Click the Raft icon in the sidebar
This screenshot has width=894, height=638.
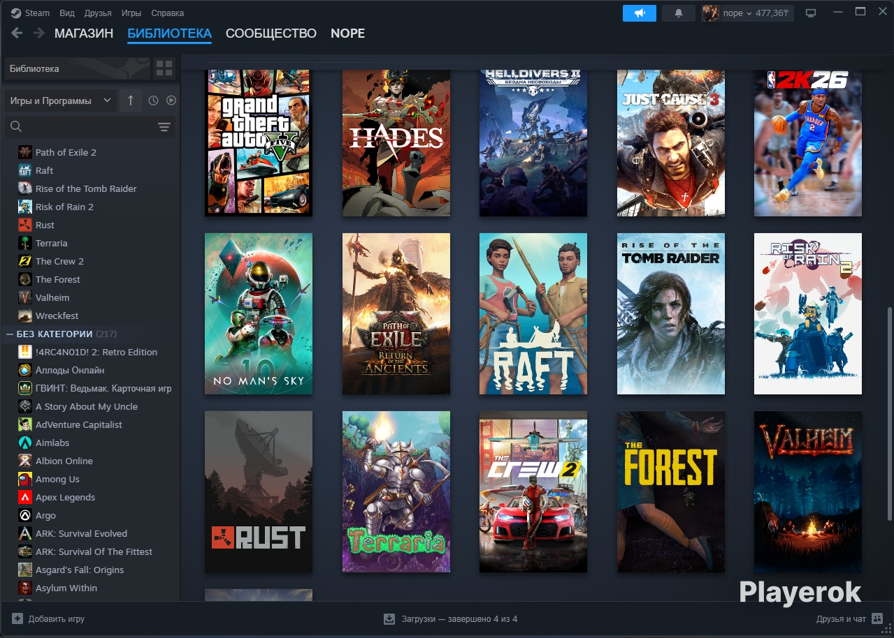pos(25,170)
